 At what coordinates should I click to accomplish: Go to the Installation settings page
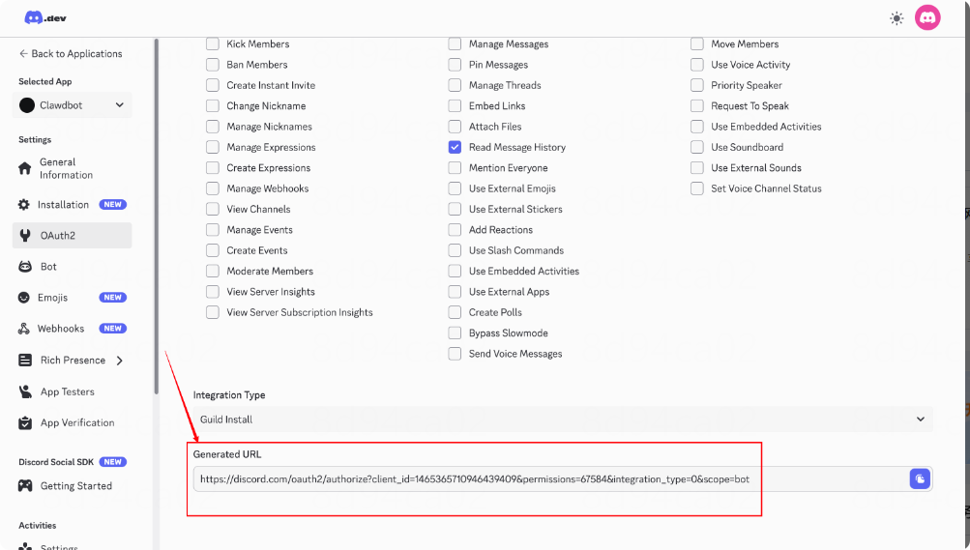click(73, 205)
